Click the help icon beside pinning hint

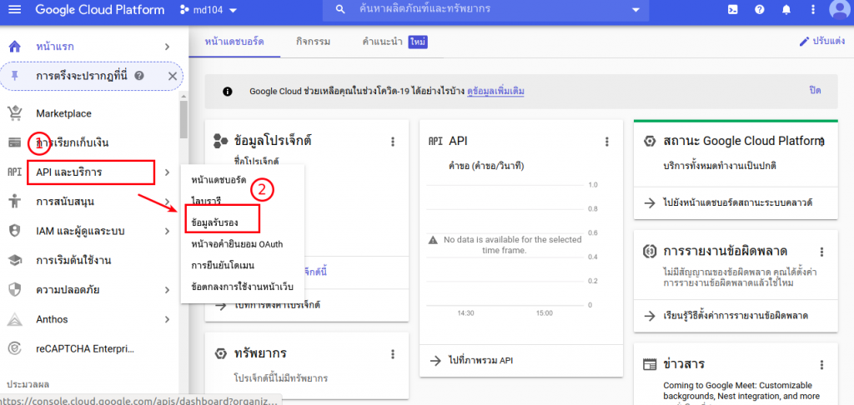tap(139, 76)
